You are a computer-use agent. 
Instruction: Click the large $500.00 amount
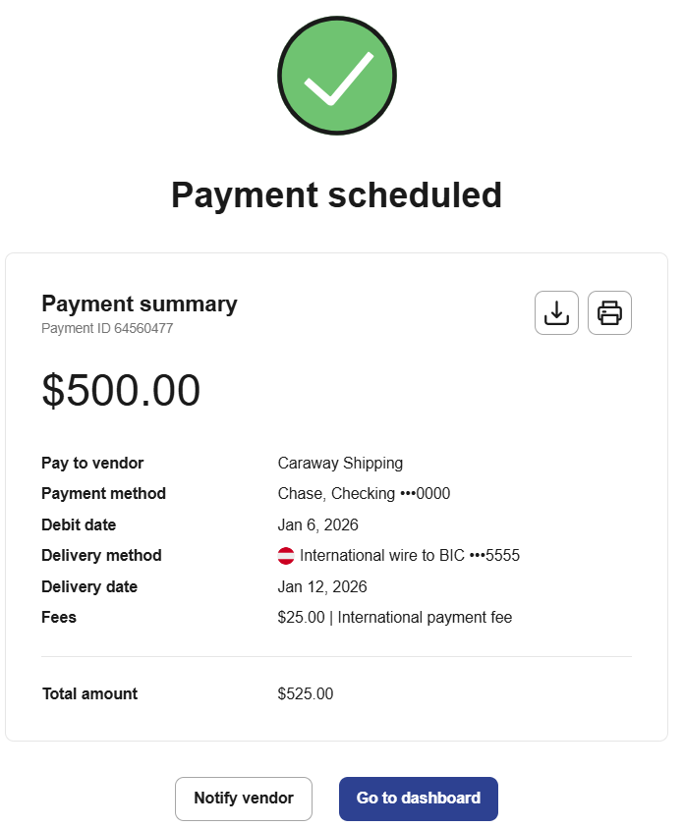coord(121,391)
